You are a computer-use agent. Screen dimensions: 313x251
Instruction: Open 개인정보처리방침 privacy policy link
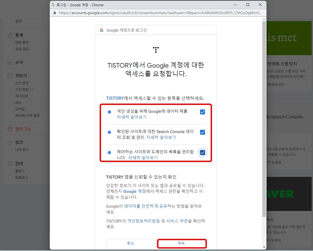143,221
